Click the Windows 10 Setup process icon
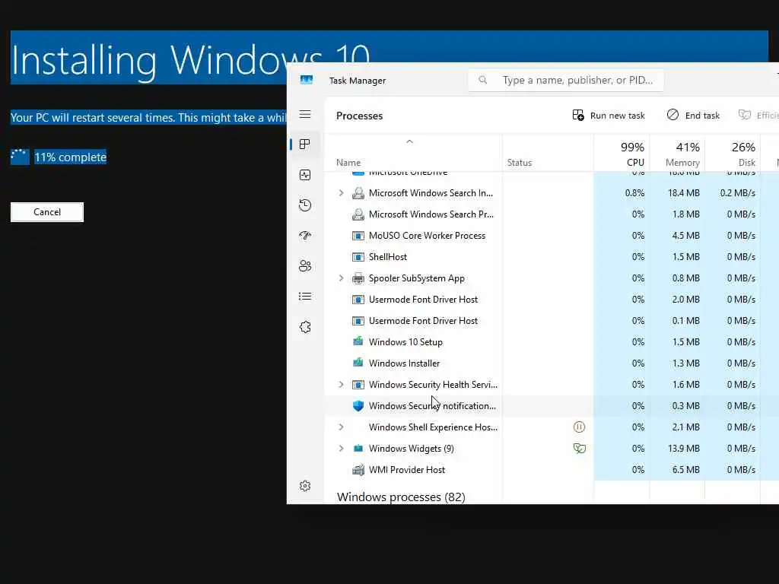The height and width of the screenshot is (584, 779). [x=358, y=341]
